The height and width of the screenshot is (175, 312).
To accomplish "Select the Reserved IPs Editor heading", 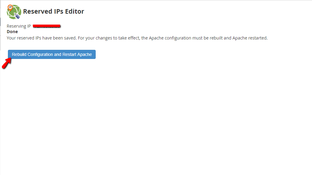I will click(x=54, y=12).
